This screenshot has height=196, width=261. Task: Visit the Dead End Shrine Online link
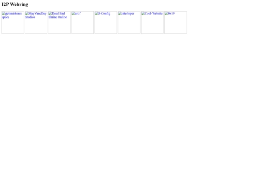pos(59,22)
